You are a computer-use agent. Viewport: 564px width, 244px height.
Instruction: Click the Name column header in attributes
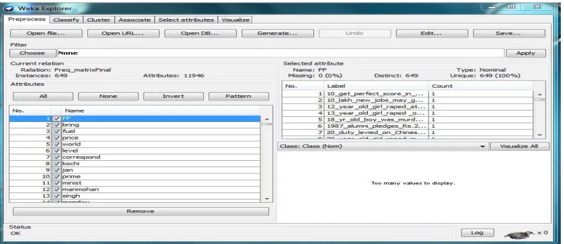(160, 111)
